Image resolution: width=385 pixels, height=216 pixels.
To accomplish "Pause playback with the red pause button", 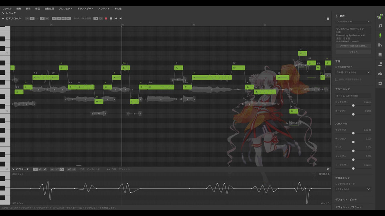I will [106, 18].
